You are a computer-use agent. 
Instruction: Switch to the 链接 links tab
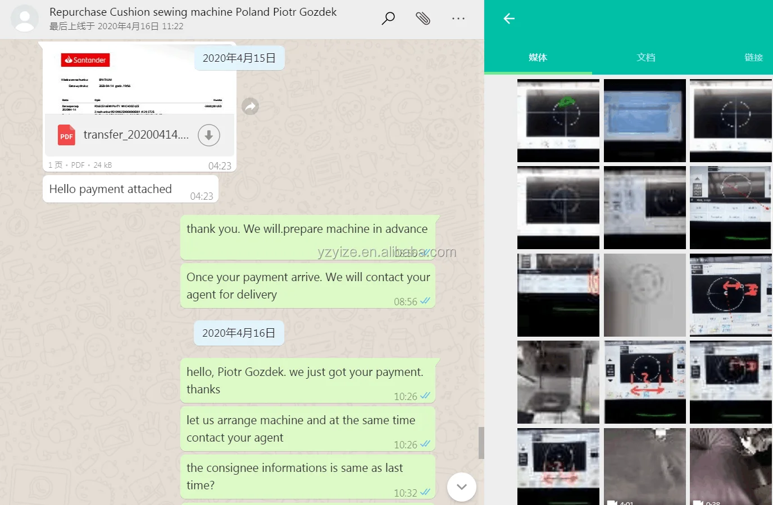[753, 57]
